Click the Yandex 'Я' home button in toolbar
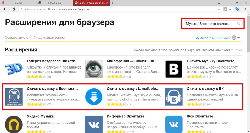This screenshot has width=250, height=133. [x=14, y=9]
